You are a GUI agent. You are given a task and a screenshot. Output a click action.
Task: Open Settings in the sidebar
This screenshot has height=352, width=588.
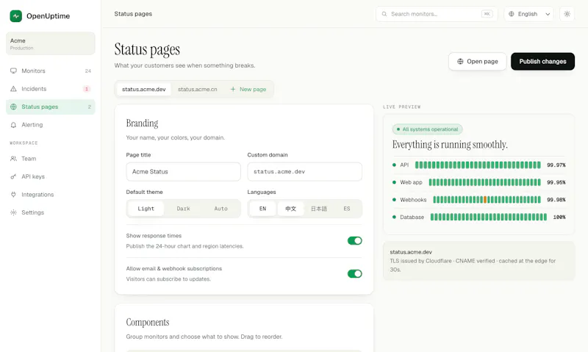[50, 212]
